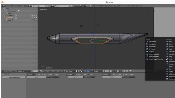Choose the Data Transfer modifier
The image size is (175, 98).
point(153,42)
